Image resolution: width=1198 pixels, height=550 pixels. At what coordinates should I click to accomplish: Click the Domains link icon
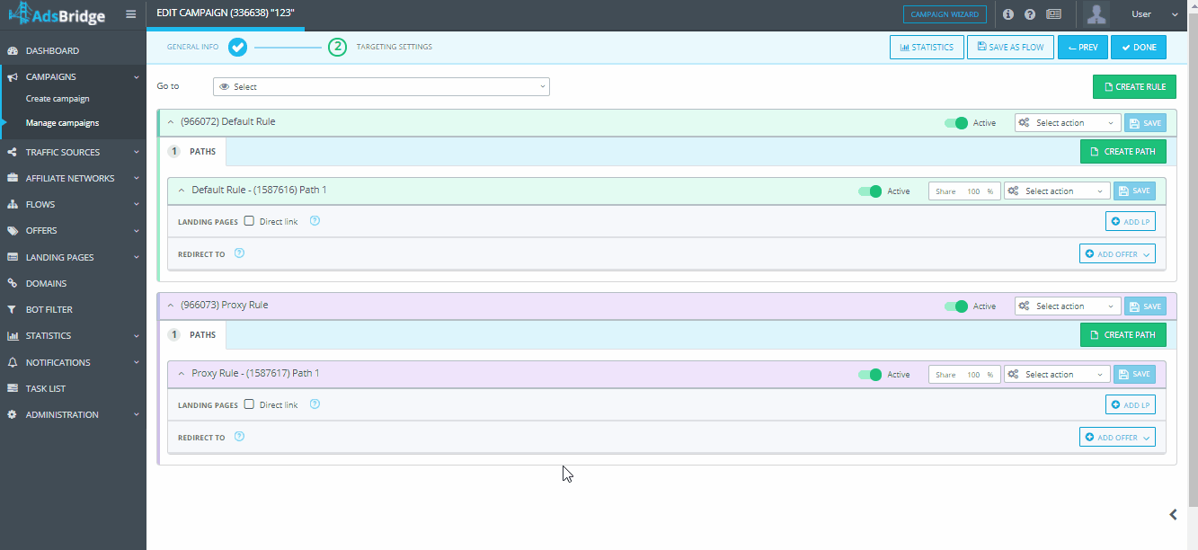[13, 283]
